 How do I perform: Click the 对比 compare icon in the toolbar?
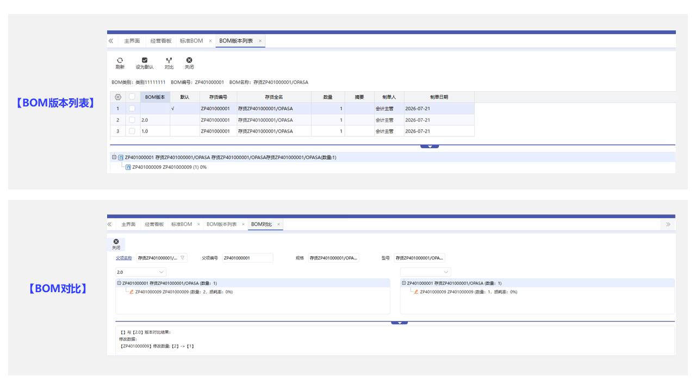[169, 60]
